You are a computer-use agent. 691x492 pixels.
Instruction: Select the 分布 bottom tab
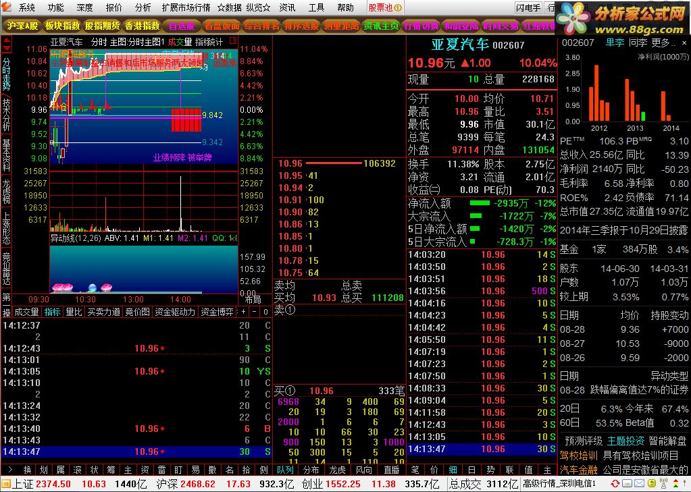coord(311,470)
